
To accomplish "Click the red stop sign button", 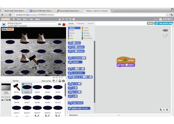I will (x=64, y=25).
